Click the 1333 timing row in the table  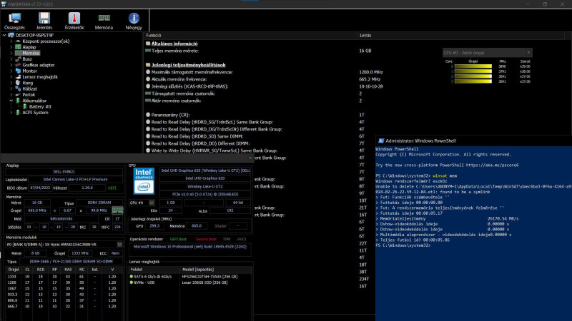tap(64, 277)
